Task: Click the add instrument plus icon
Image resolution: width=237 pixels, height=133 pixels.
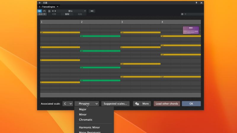Action: [x=40, y=3]
